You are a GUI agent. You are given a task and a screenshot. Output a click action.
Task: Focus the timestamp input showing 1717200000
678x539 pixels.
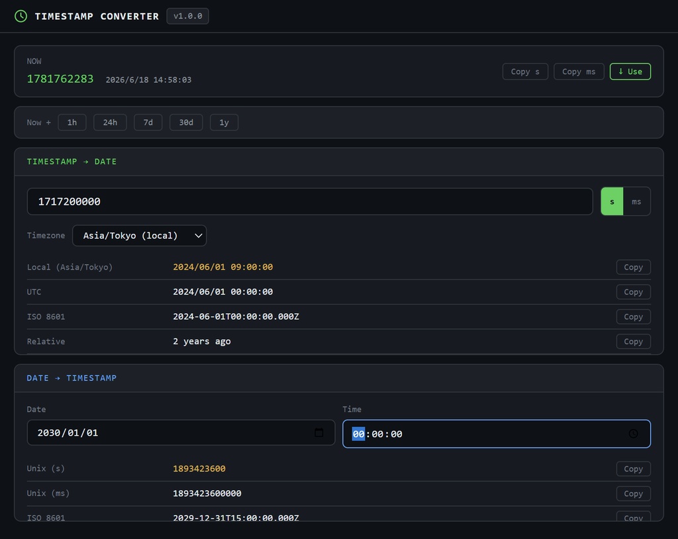(x=310, y=201)
